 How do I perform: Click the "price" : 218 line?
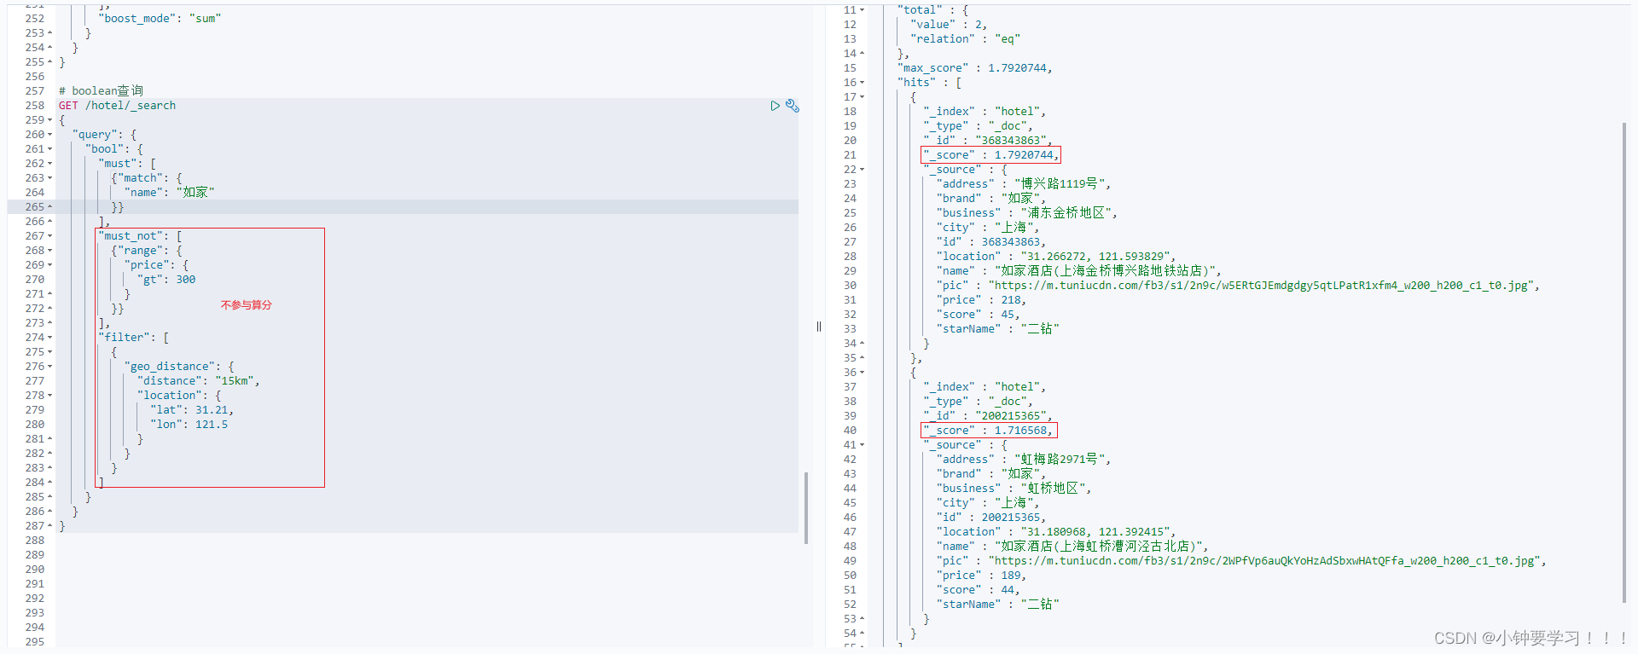(981, 300)
